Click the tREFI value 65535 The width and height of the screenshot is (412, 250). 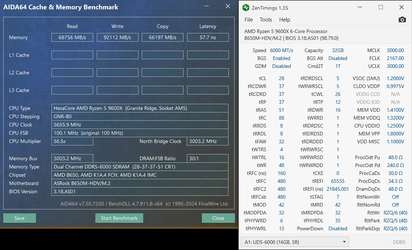pos(338,181)
